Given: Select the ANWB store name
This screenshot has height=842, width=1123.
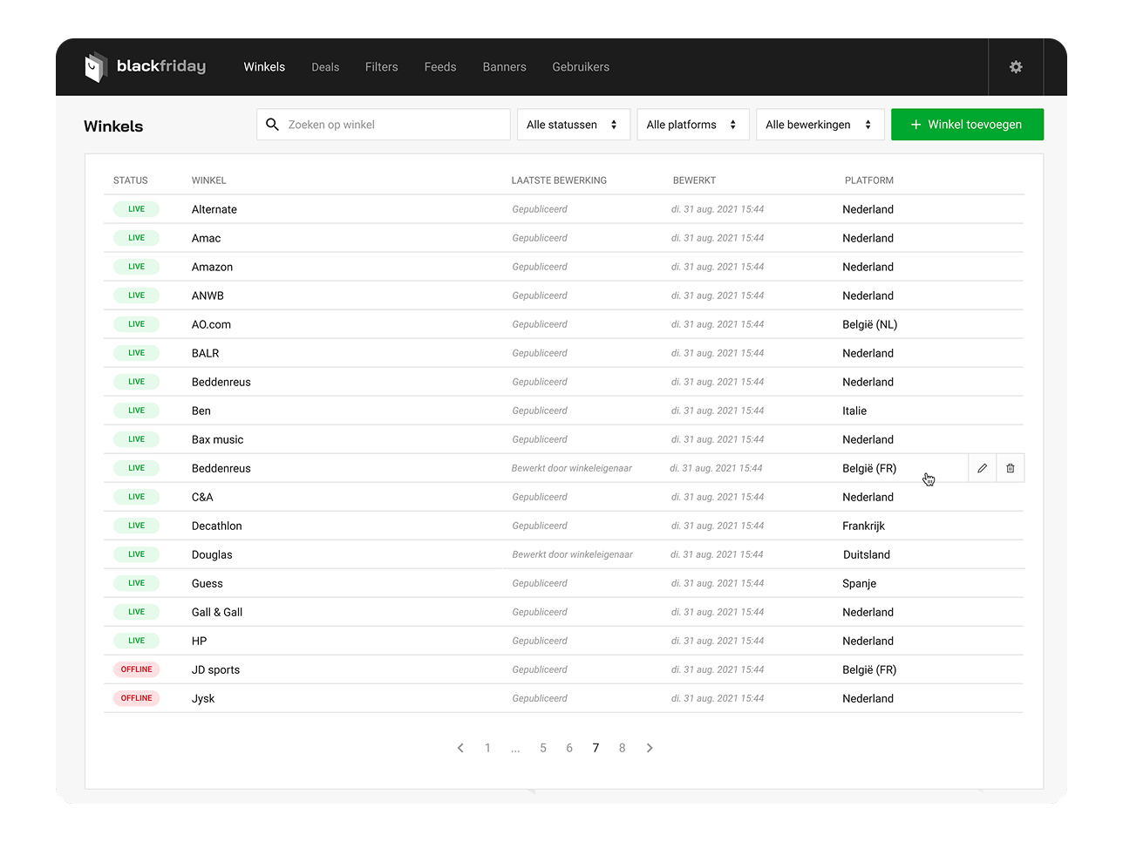Looking at the screenshot, I should click(x=208, y=295).
